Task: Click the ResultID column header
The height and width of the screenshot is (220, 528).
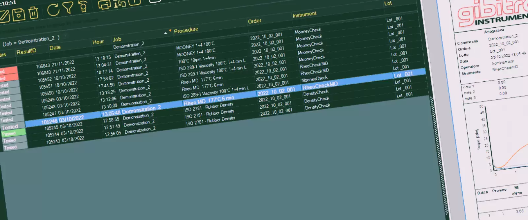Action: coord(26,51)
